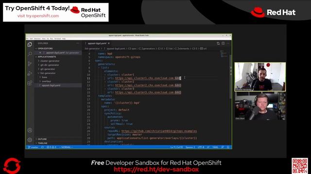The image size is (311, 174).
Task: Click the elements breadcrumb segment
Action: [x=183, y=48]
